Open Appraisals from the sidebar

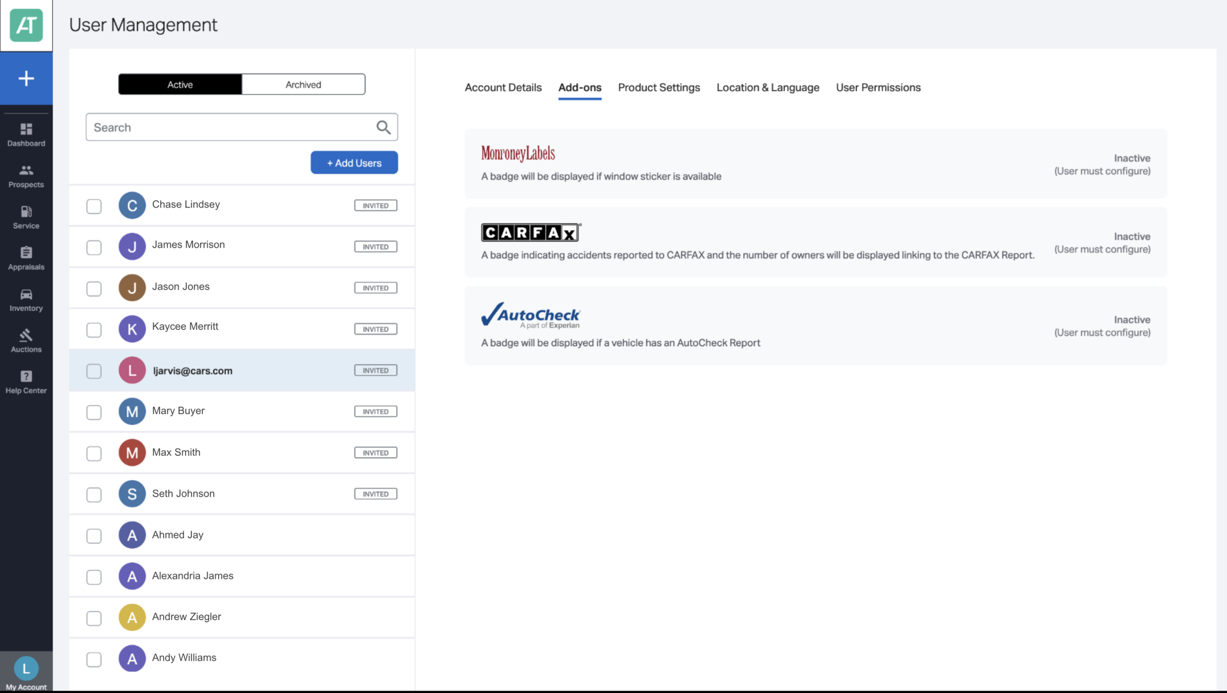[26, 258]
